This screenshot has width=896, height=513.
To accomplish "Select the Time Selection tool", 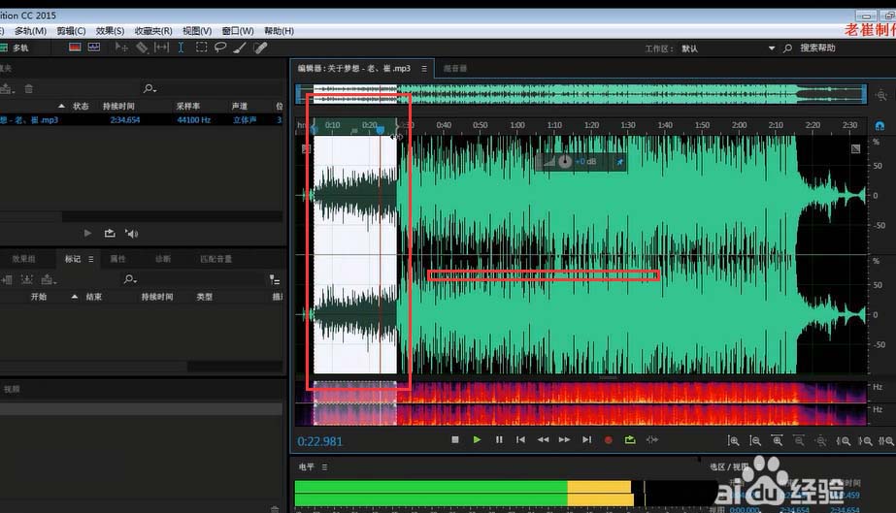I will [181, 47].
